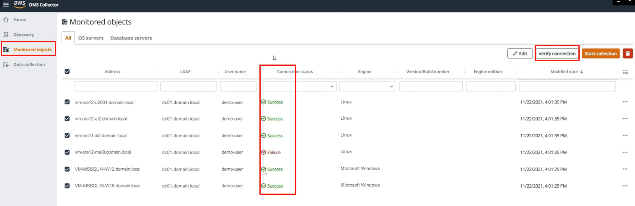Uncheck the VM-MSSQL16-W16.domain.local row
This screenshot has height=206, width=635.
pyautogui.click(x=67, y=186)
